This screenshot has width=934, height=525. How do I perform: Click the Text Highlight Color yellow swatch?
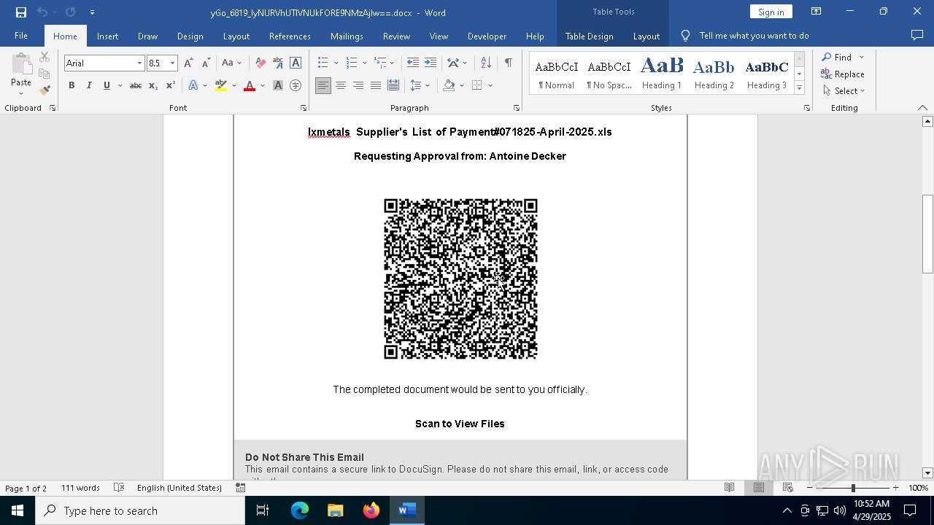[221, 86]
